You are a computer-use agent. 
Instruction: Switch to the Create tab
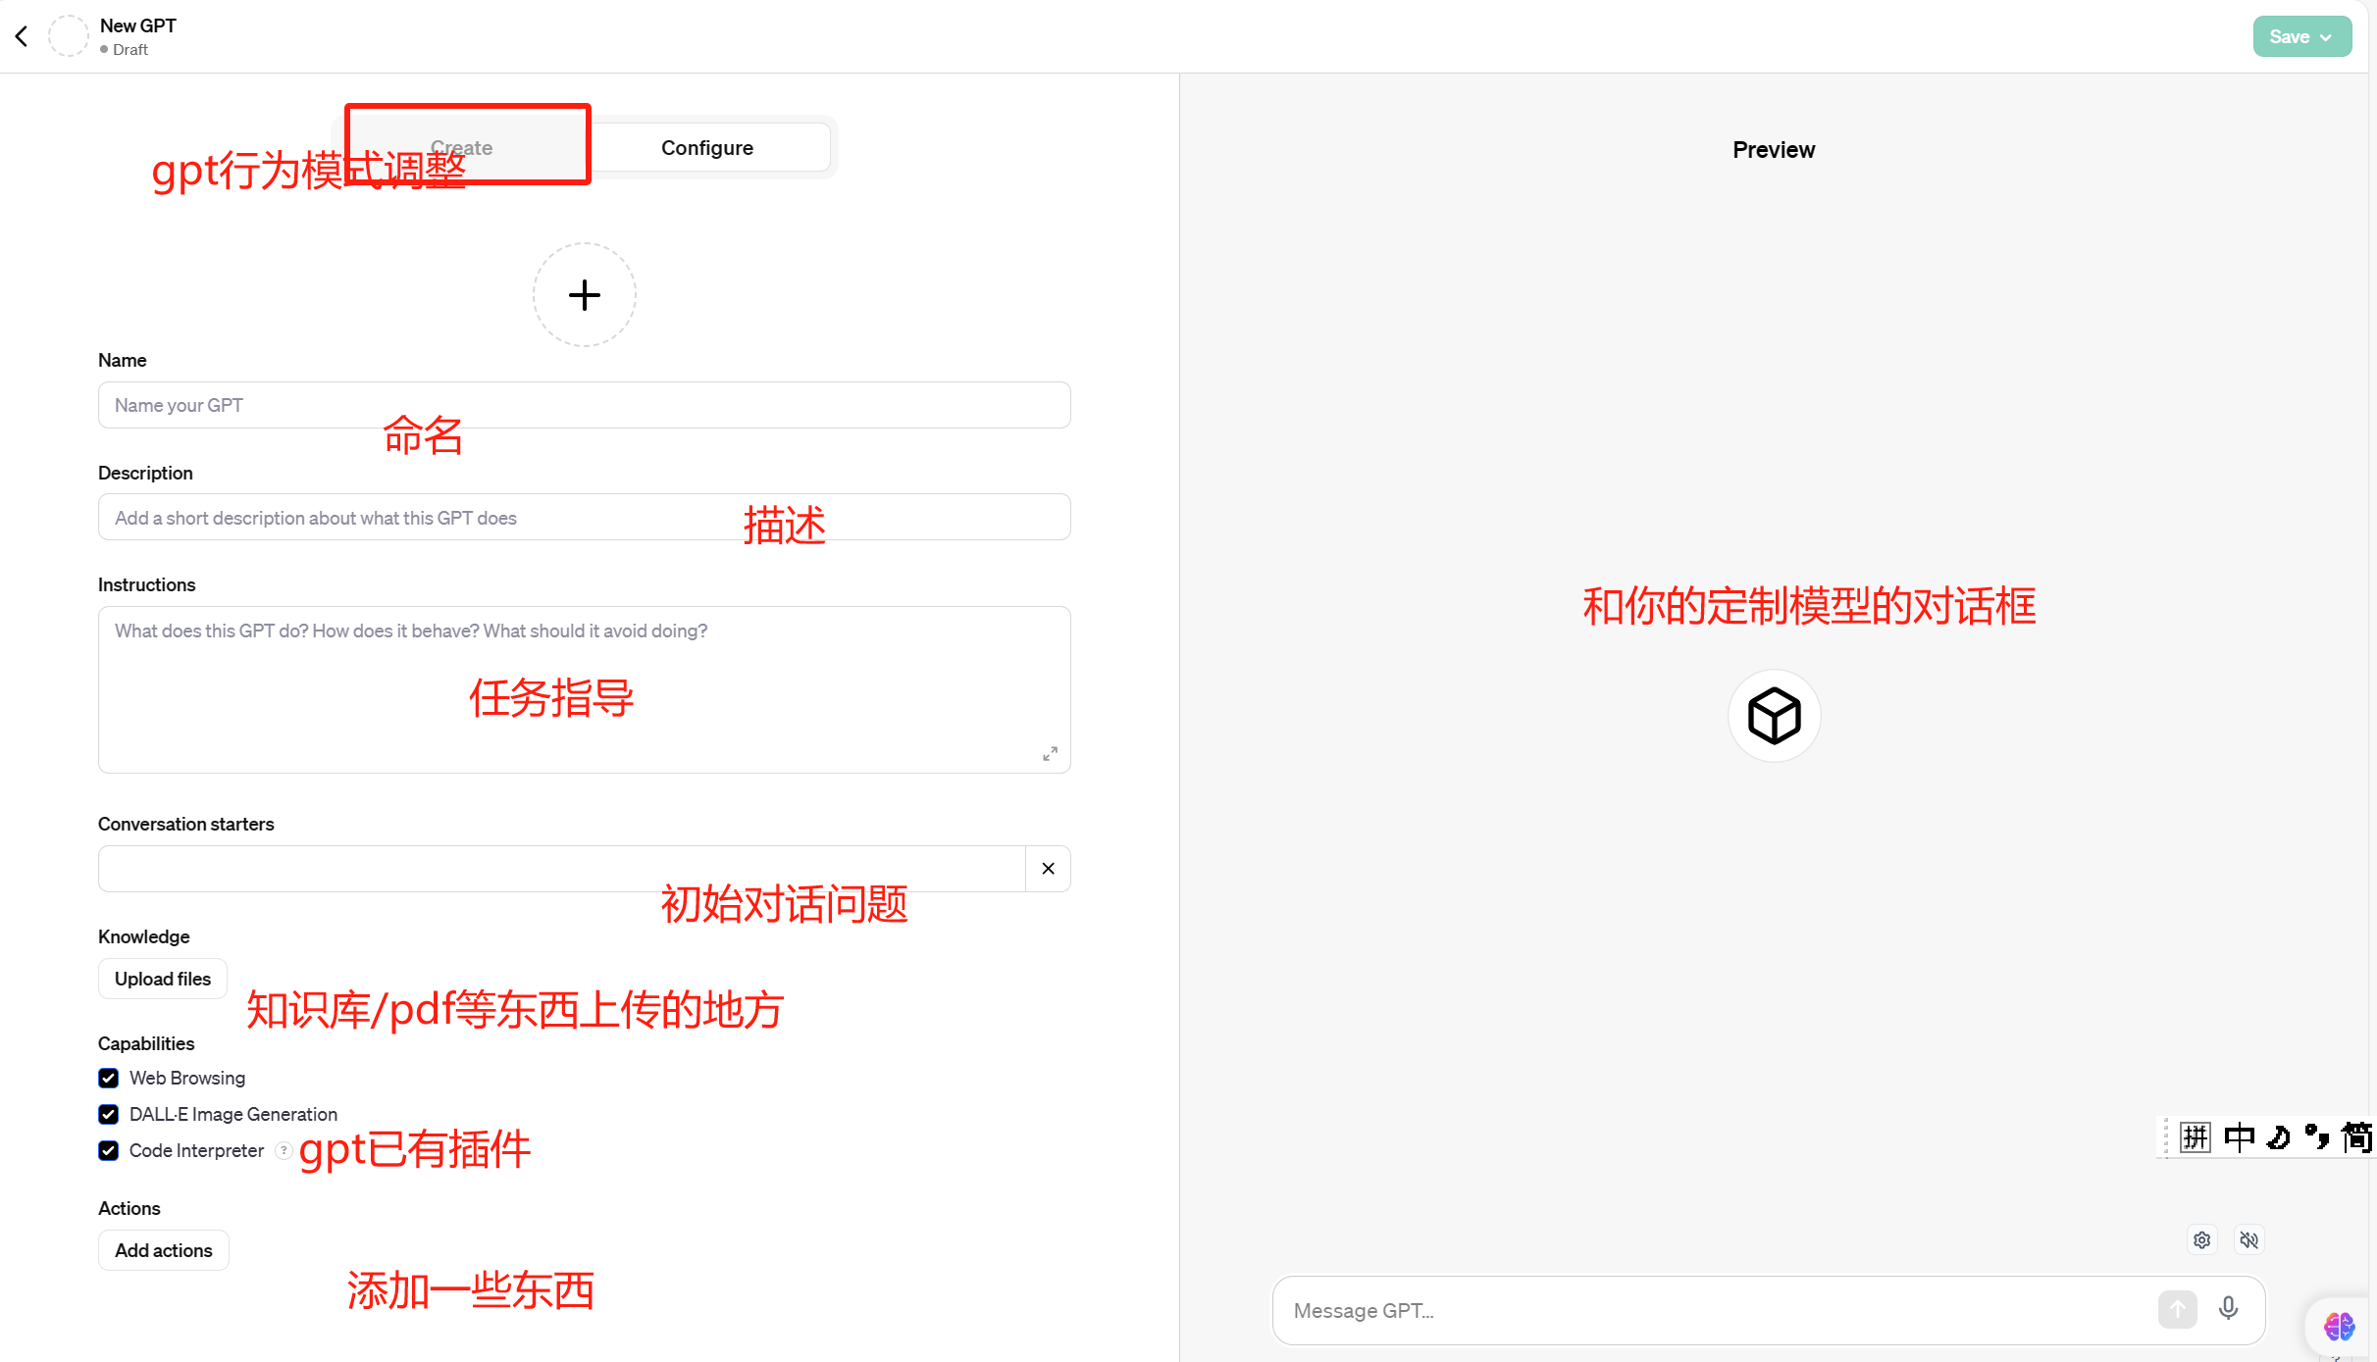462,147
